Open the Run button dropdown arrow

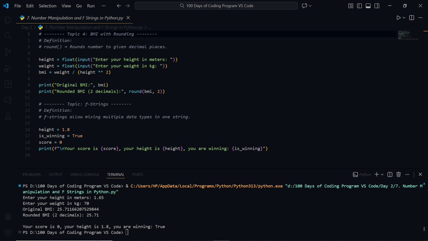tap(404, 17)
